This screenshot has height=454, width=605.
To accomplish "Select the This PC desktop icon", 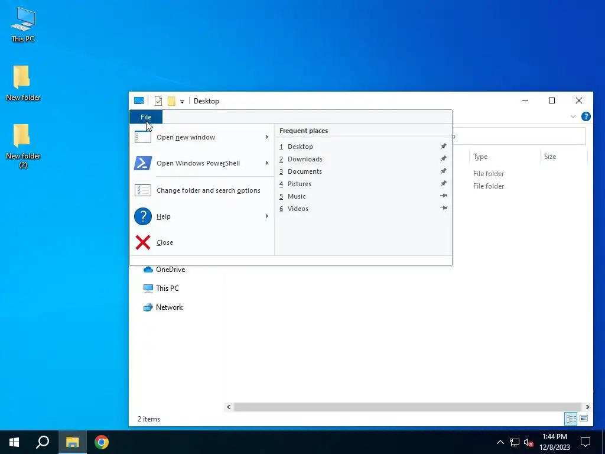I will (23, 24).
